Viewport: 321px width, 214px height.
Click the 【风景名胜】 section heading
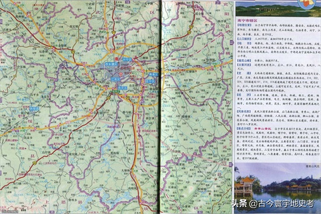(x=244, y=112)
